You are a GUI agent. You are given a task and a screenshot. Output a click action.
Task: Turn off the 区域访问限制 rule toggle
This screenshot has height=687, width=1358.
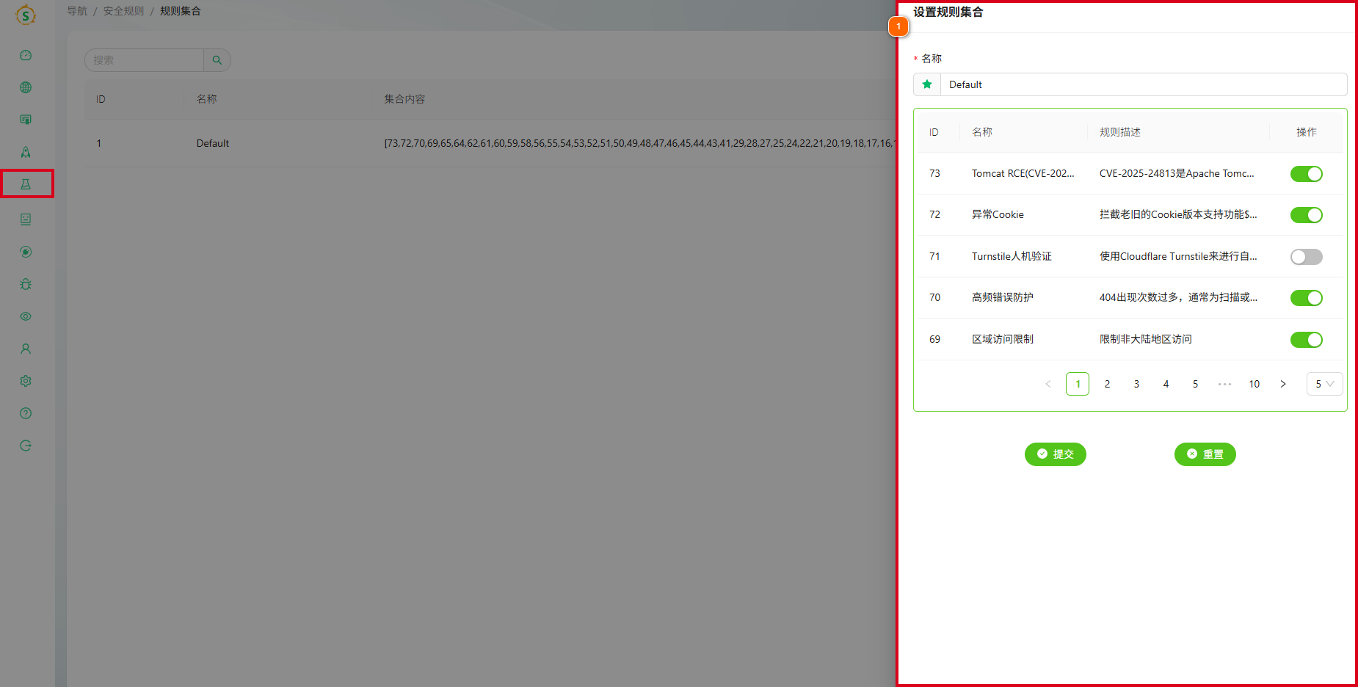(1306, 339)
